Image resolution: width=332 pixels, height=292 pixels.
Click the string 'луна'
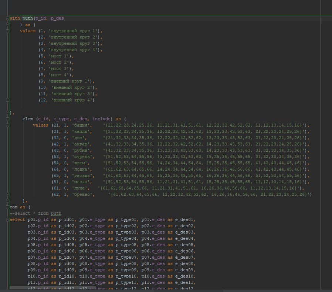coord(79,188)
